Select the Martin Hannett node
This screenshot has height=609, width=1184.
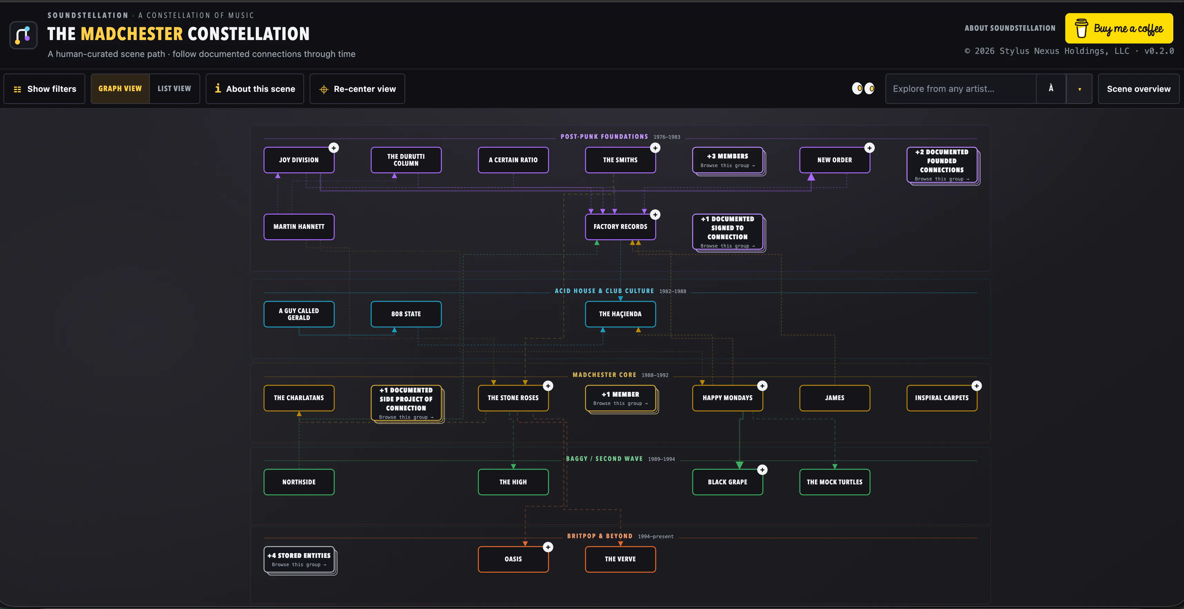coord(299,226)
